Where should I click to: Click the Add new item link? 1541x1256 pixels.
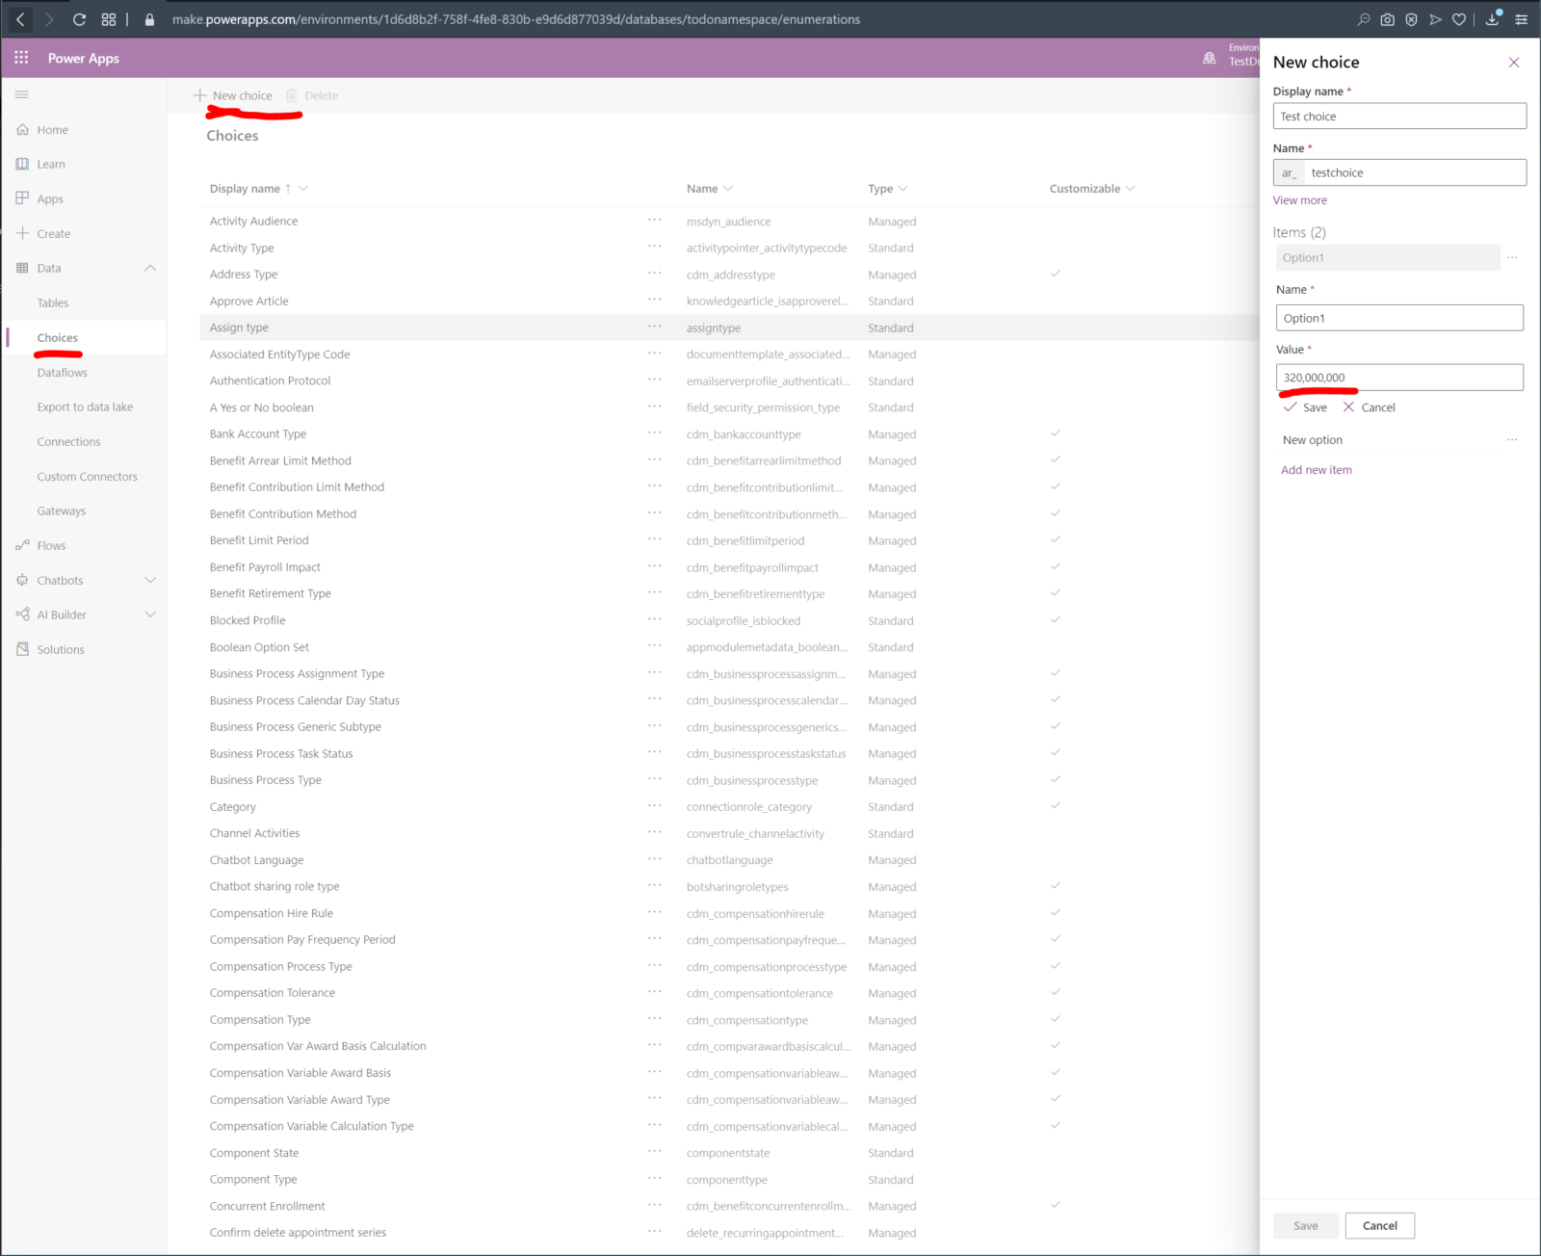[x=1316, y=469]
